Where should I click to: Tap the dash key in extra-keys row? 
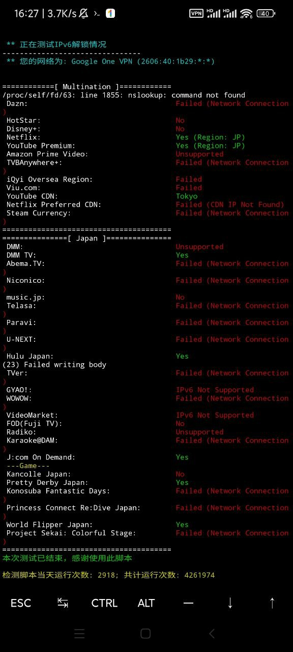(x=188, y=603)
